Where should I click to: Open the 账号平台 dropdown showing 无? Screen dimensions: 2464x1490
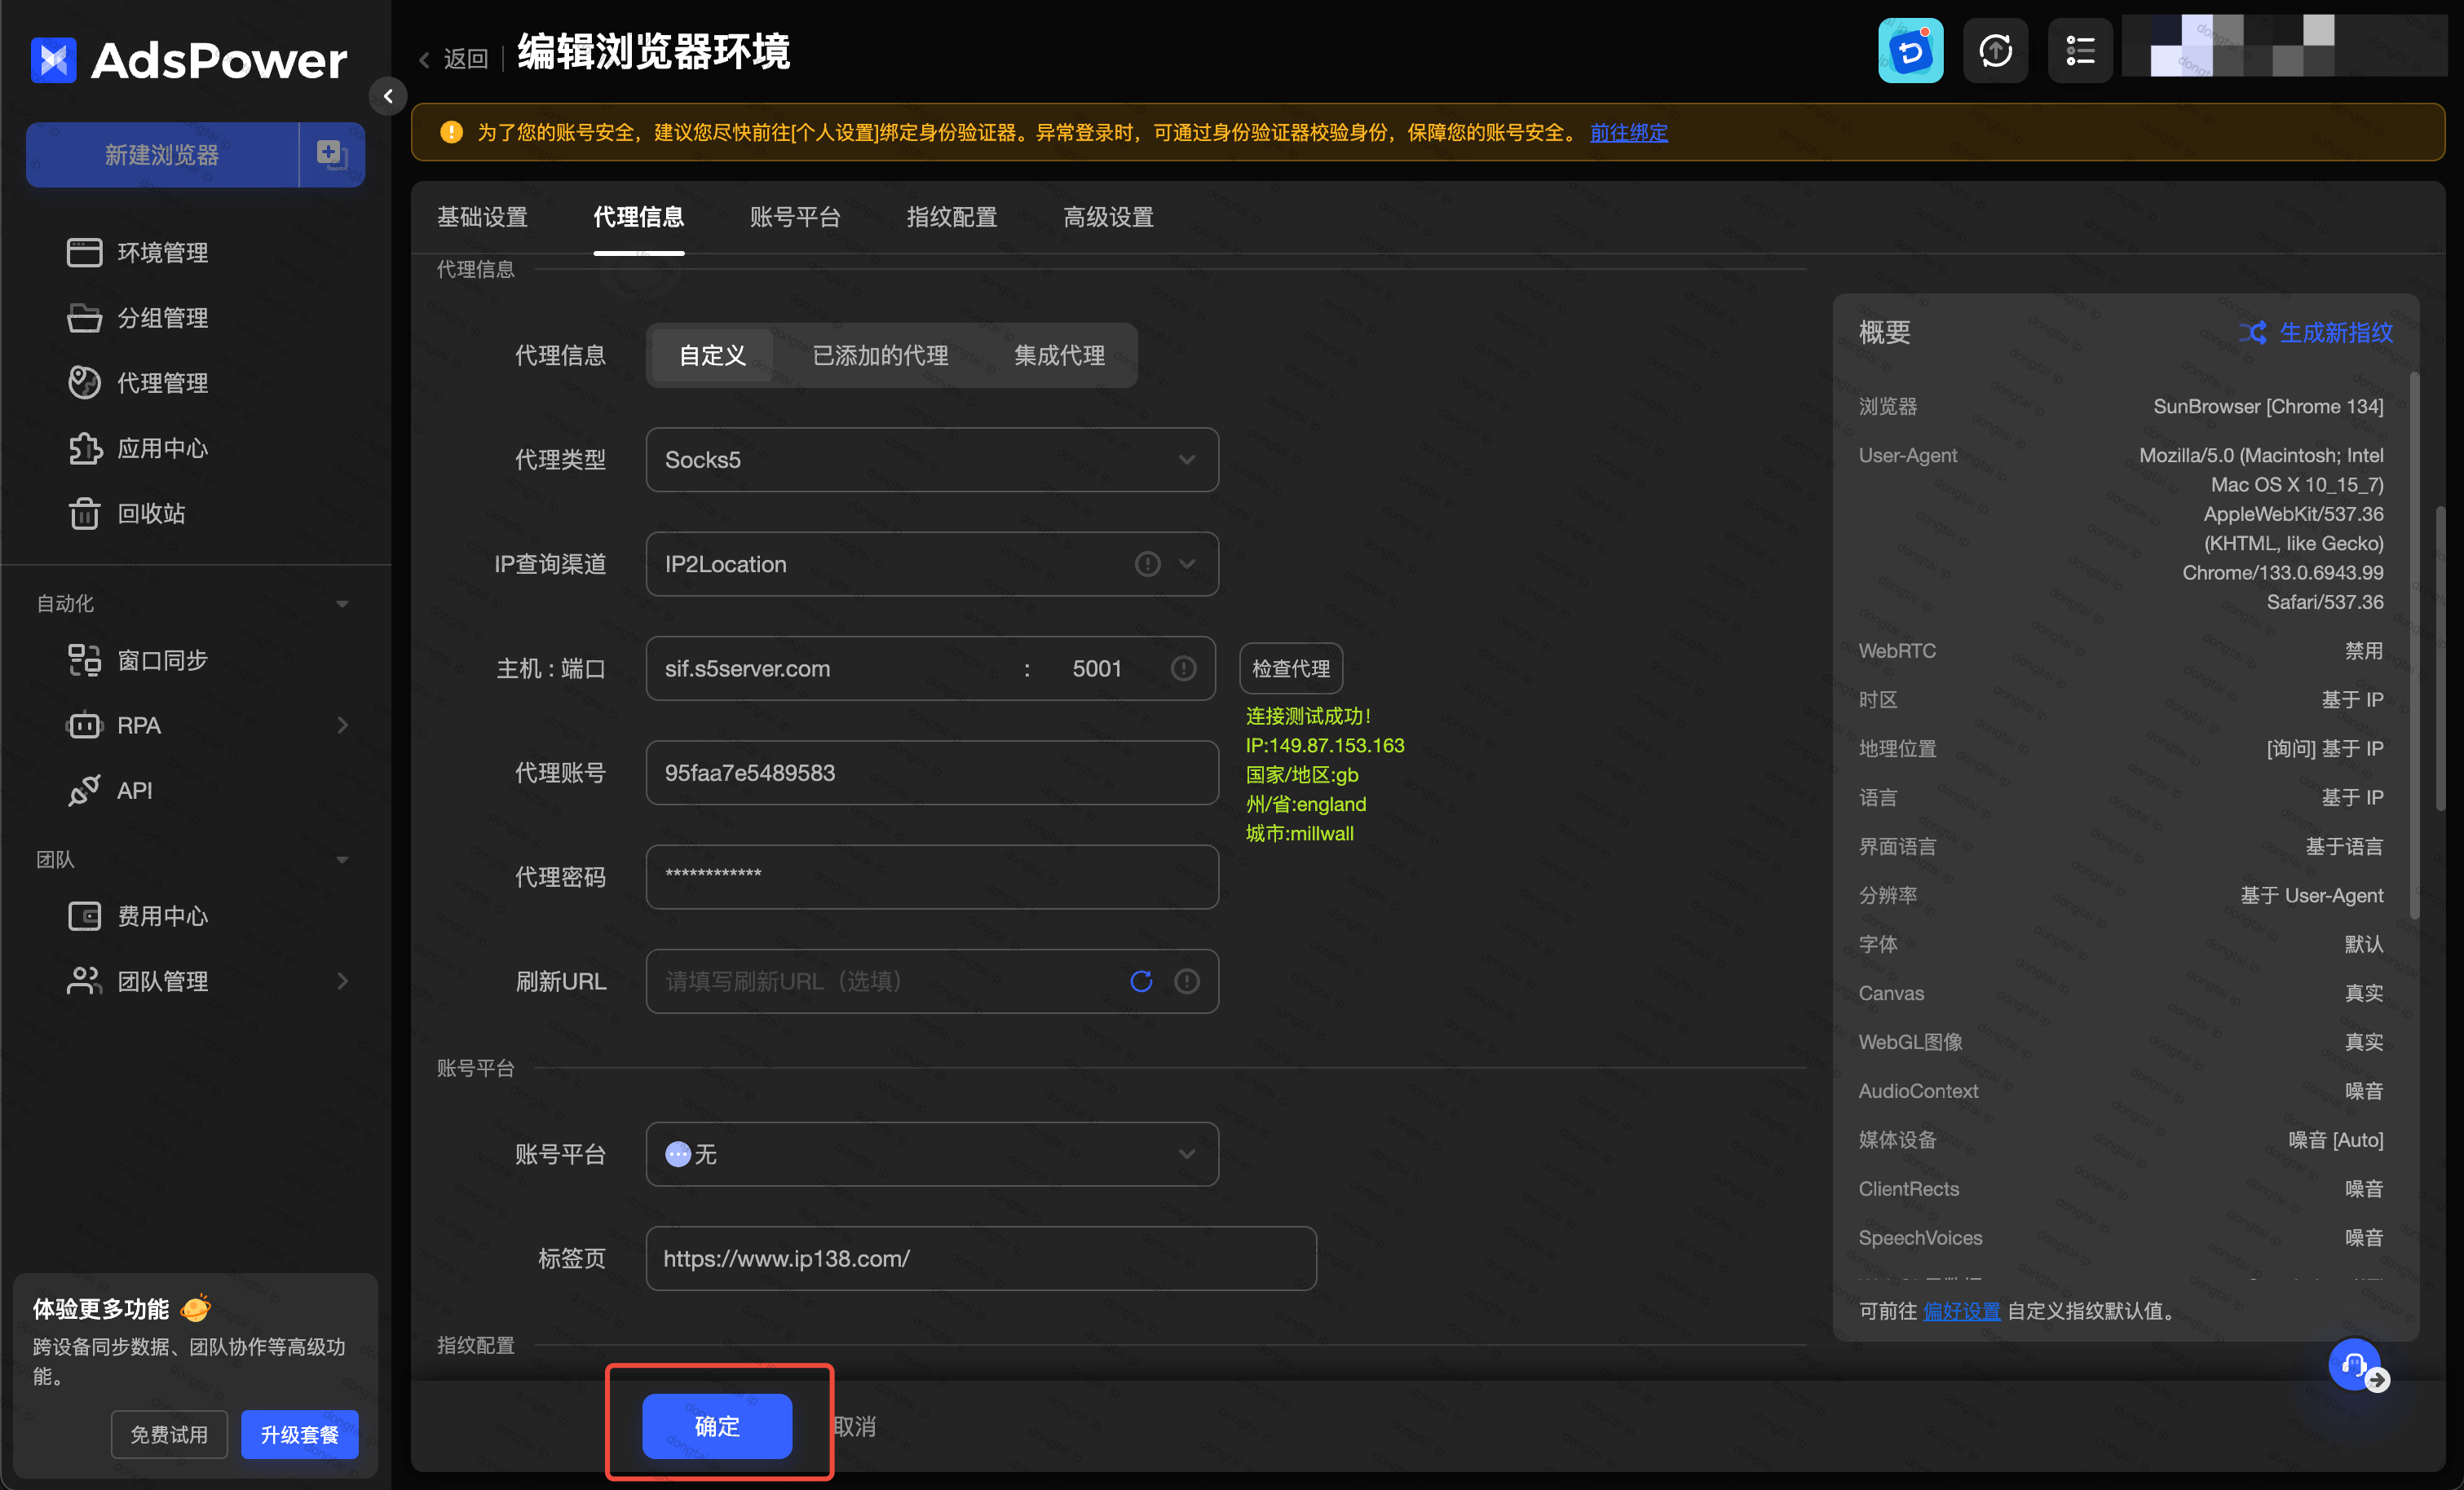[x=931, y=1154]
